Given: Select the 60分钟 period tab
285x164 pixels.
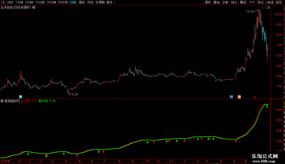Looking at the screenshot, I should [x=63, y=2].
